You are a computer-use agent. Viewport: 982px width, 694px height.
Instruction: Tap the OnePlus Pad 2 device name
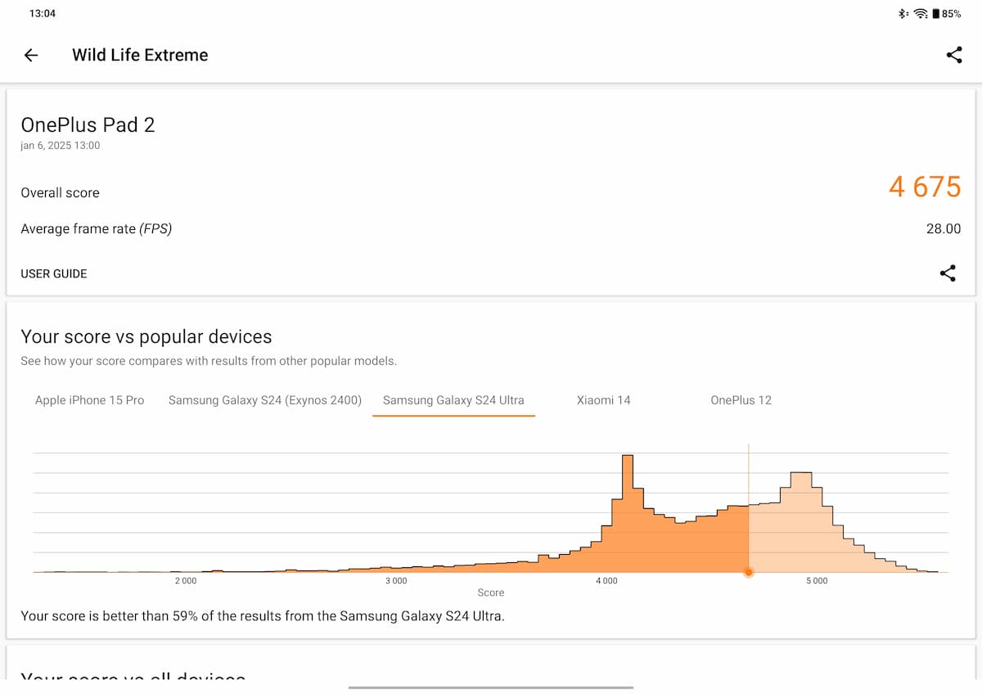88,125
